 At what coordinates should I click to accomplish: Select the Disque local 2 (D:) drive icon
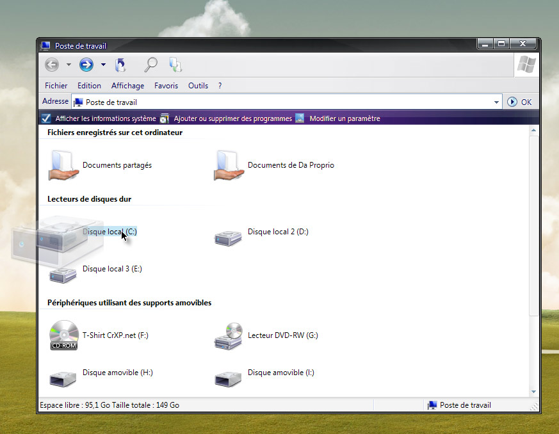click(228, 238)
